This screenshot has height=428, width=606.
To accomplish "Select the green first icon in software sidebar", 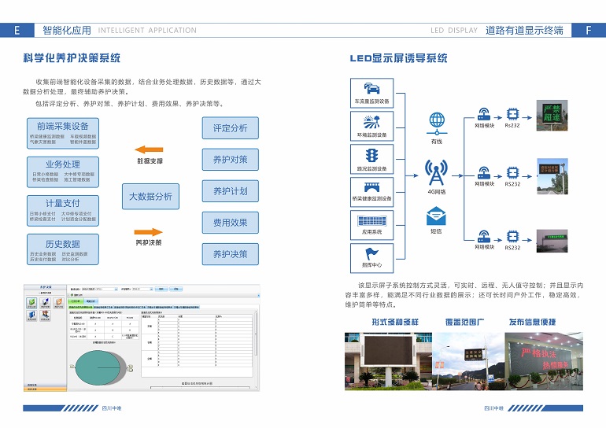I will (31, 302).
